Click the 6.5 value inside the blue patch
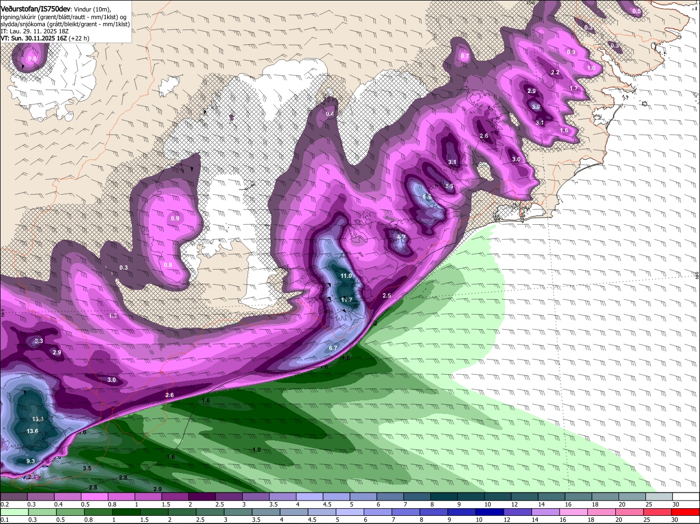This screenshot has width=700, height=524. coord(428,197)
